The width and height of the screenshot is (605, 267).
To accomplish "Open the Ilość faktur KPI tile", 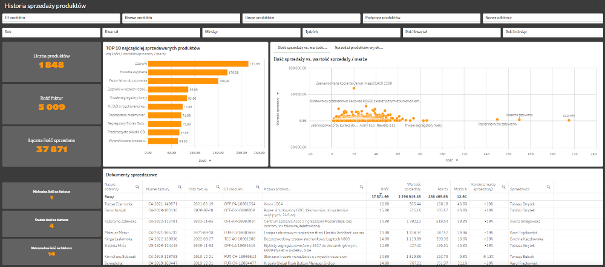I will click(x=51, y=104).
